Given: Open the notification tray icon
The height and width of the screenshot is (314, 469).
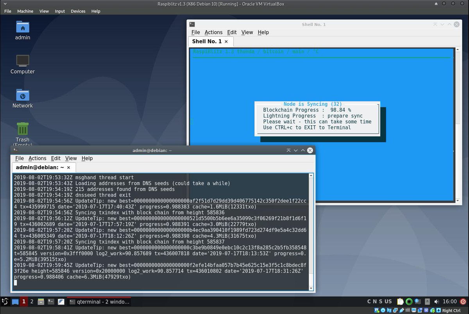Looking at the screenshot, I should pyautogui.click(x=418, y=302).
